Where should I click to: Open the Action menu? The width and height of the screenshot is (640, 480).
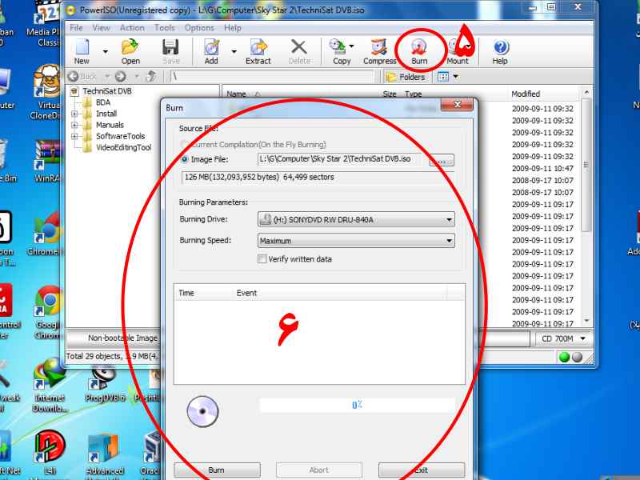click(132, 28)
